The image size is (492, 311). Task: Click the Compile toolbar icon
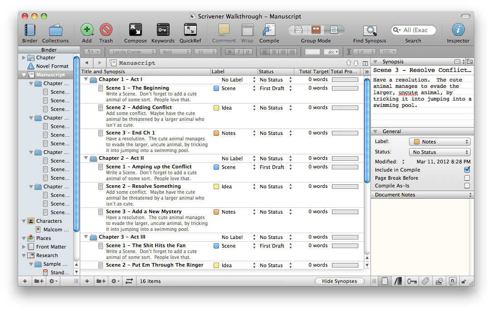pos(269,30)
